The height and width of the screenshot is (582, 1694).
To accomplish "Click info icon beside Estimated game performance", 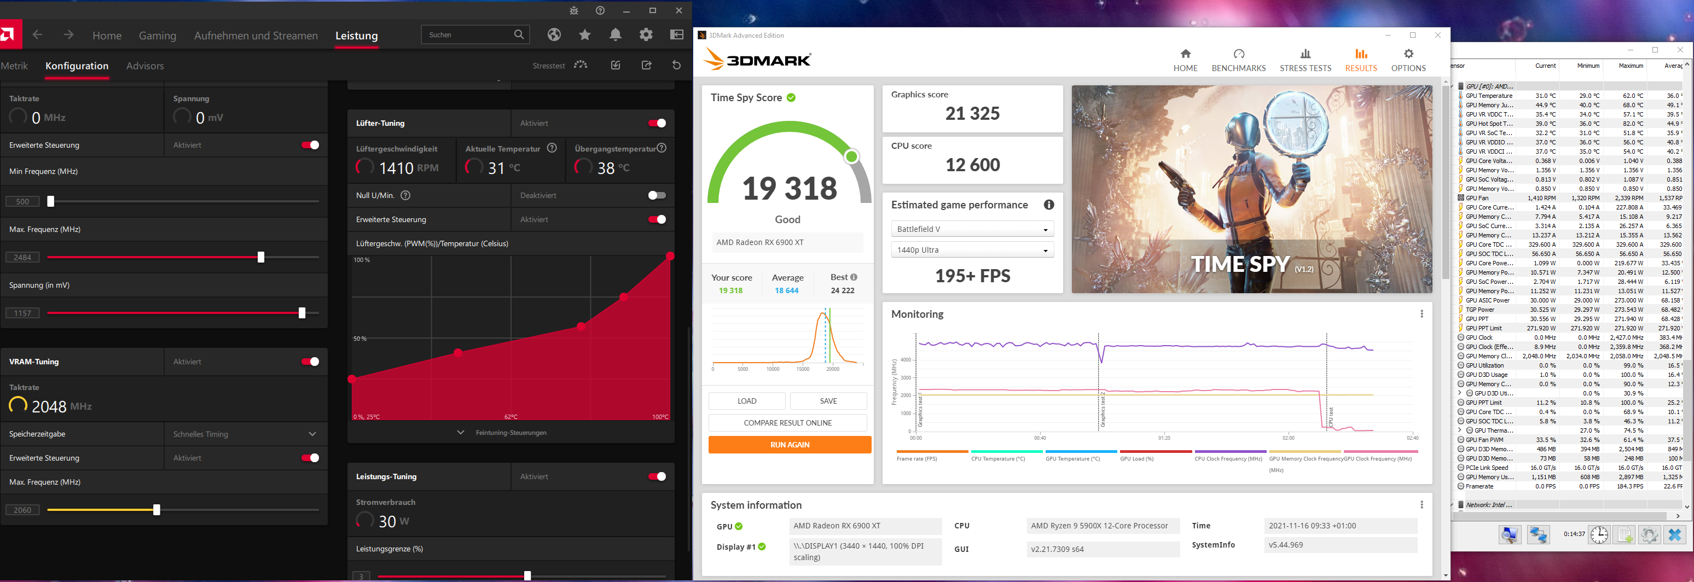I will click(1049, 205).
